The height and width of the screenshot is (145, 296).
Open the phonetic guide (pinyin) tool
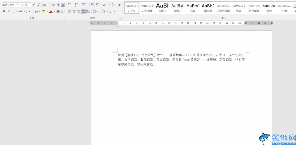(x=58, y=5)
